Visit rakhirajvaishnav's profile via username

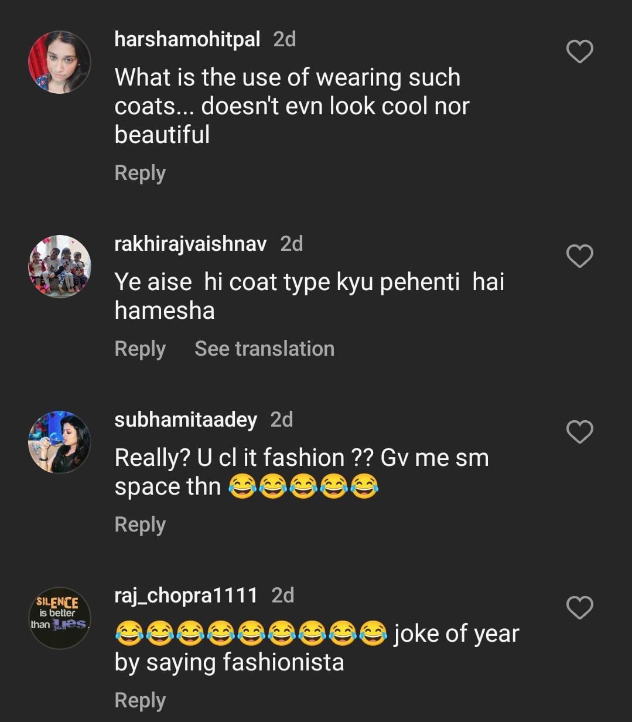pos(190,244)
